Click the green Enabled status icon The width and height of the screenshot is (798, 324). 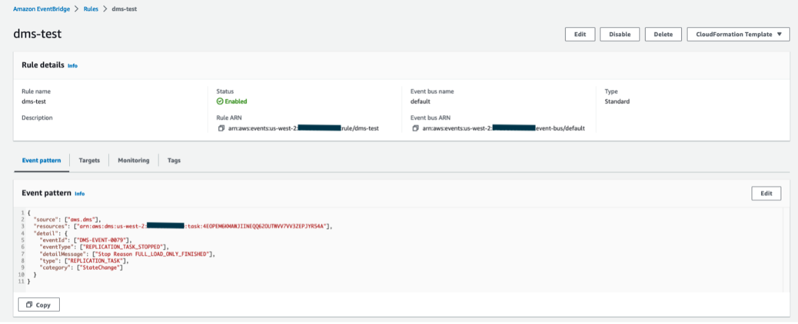[220, 102]
